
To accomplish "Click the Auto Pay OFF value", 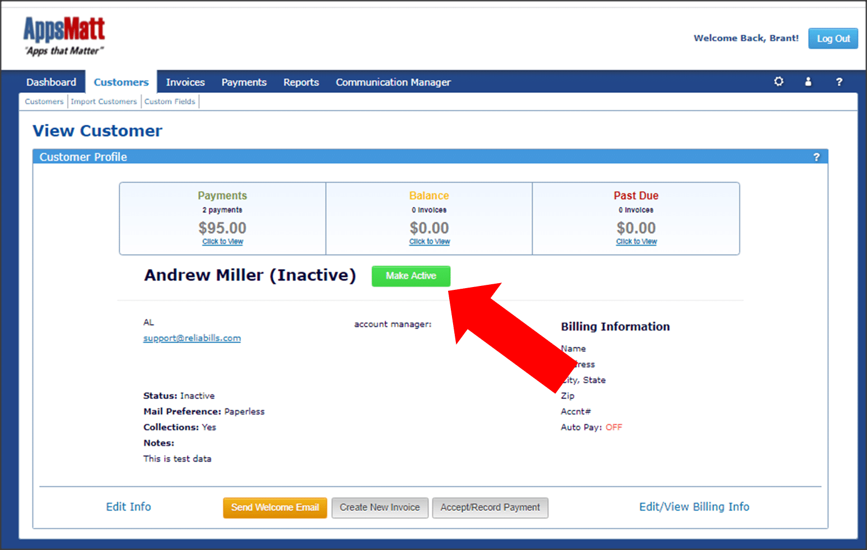I will 614,427.
